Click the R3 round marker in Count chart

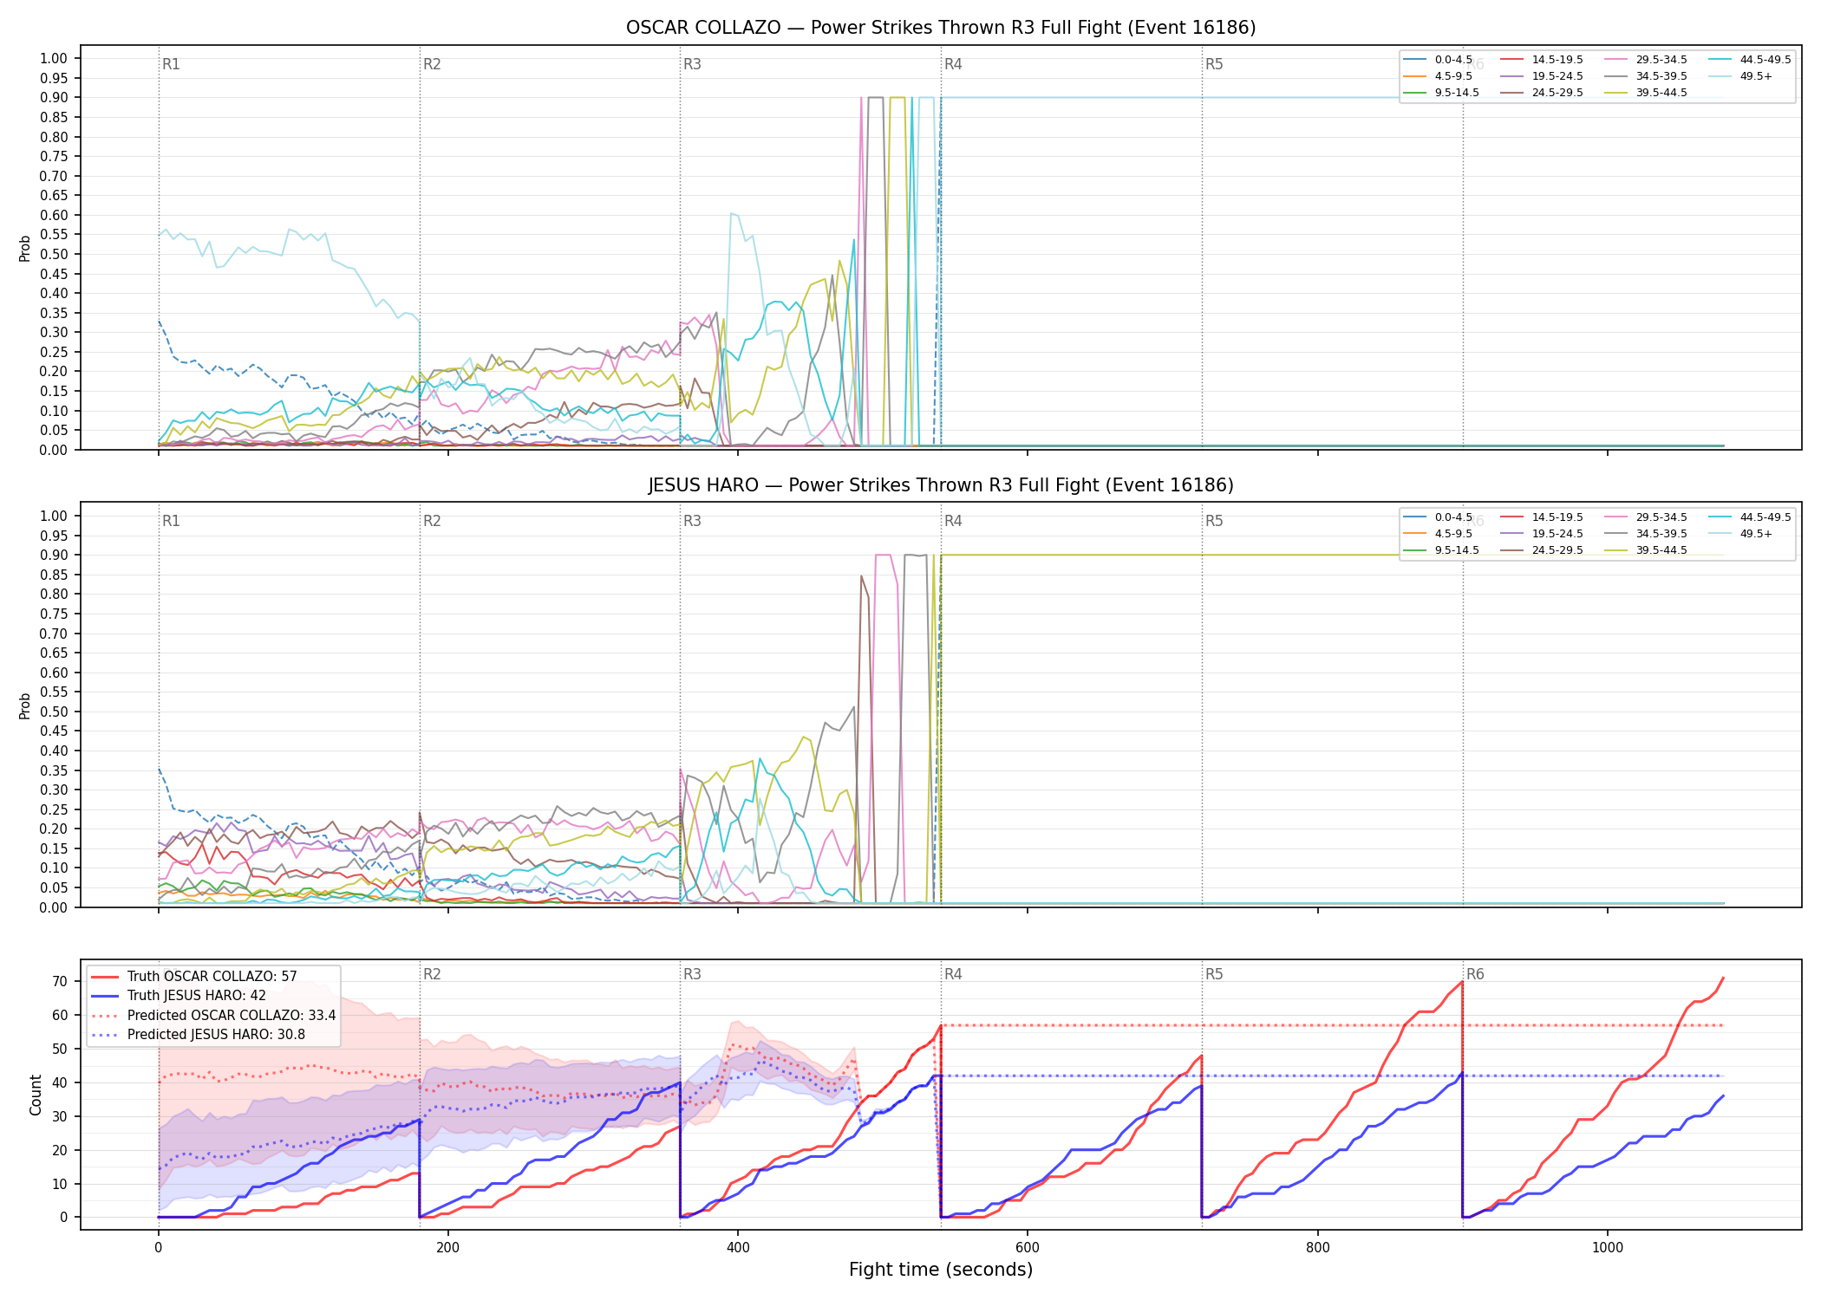pyautogui.click(x=692, y=974)
